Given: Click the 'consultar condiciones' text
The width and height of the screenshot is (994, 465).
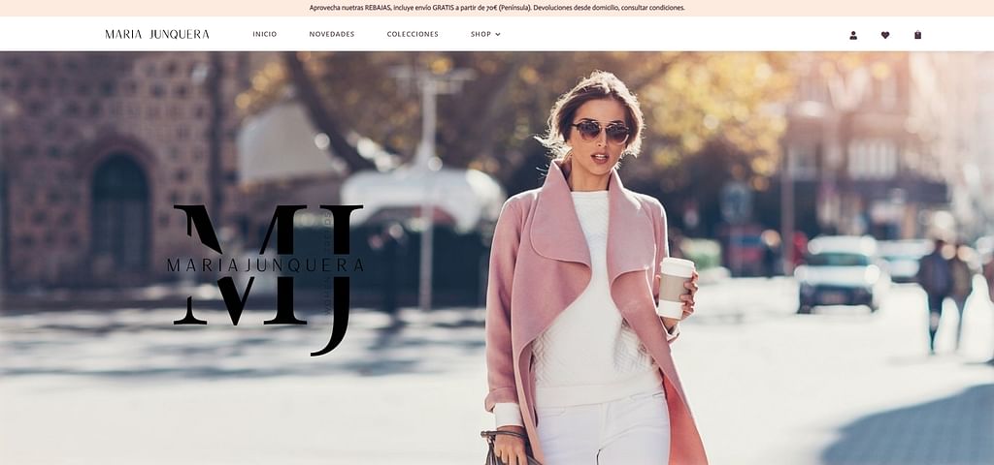Looking at the screenshot, I should click(655, 8).
